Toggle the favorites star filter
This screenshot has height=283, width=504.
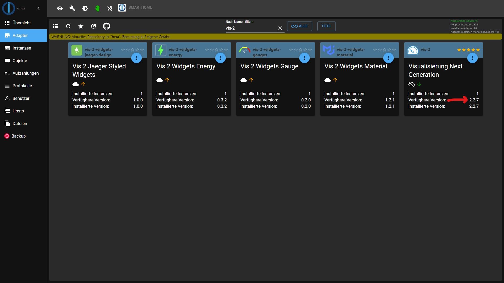[x=81, y=26]
